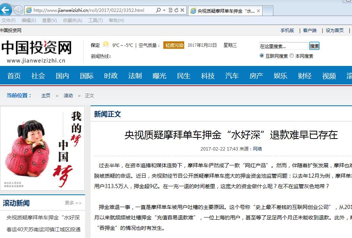Click the 滚动 breadcrumb link
352x238 pixels.
click(x=68, y=96)
